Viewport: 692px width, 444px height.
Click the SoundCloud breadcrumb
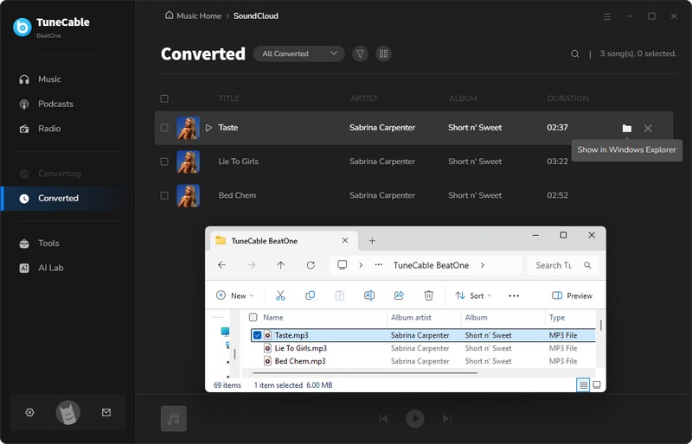coord(256,16)
